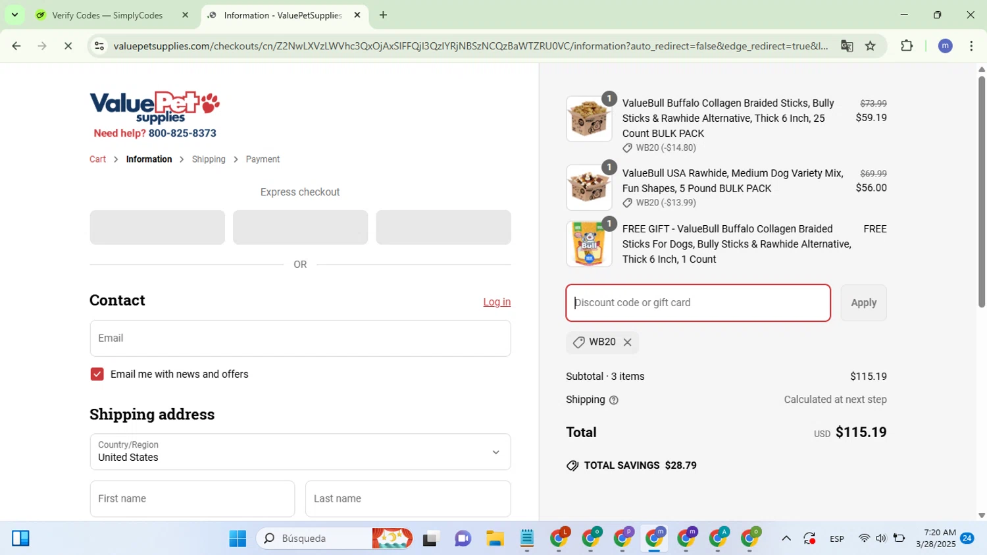
Task: Stop loading the page
Action: 68,46
